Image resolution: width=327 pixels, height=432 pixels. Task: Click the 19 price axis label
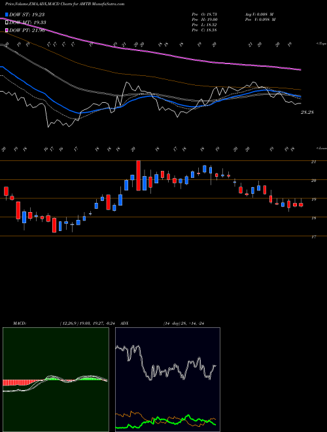313,199
